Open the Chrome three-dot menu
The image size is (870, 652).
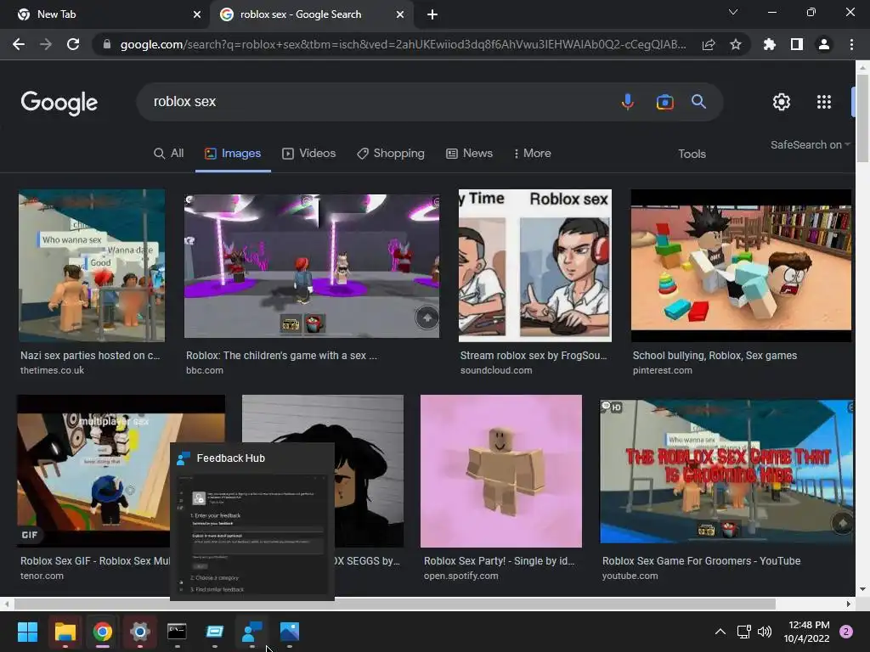[x=851, y=44]
